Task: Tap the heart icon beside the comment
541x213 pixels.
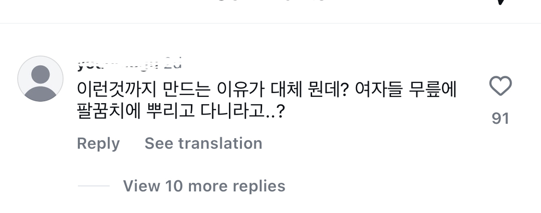Action: (x=500, y=87)
